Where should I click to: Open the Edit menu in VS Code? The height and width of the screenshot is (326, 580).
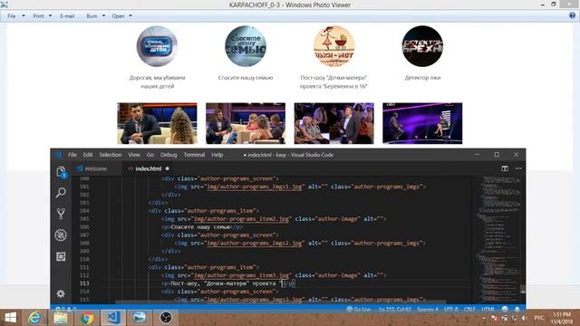pos(88,155)
